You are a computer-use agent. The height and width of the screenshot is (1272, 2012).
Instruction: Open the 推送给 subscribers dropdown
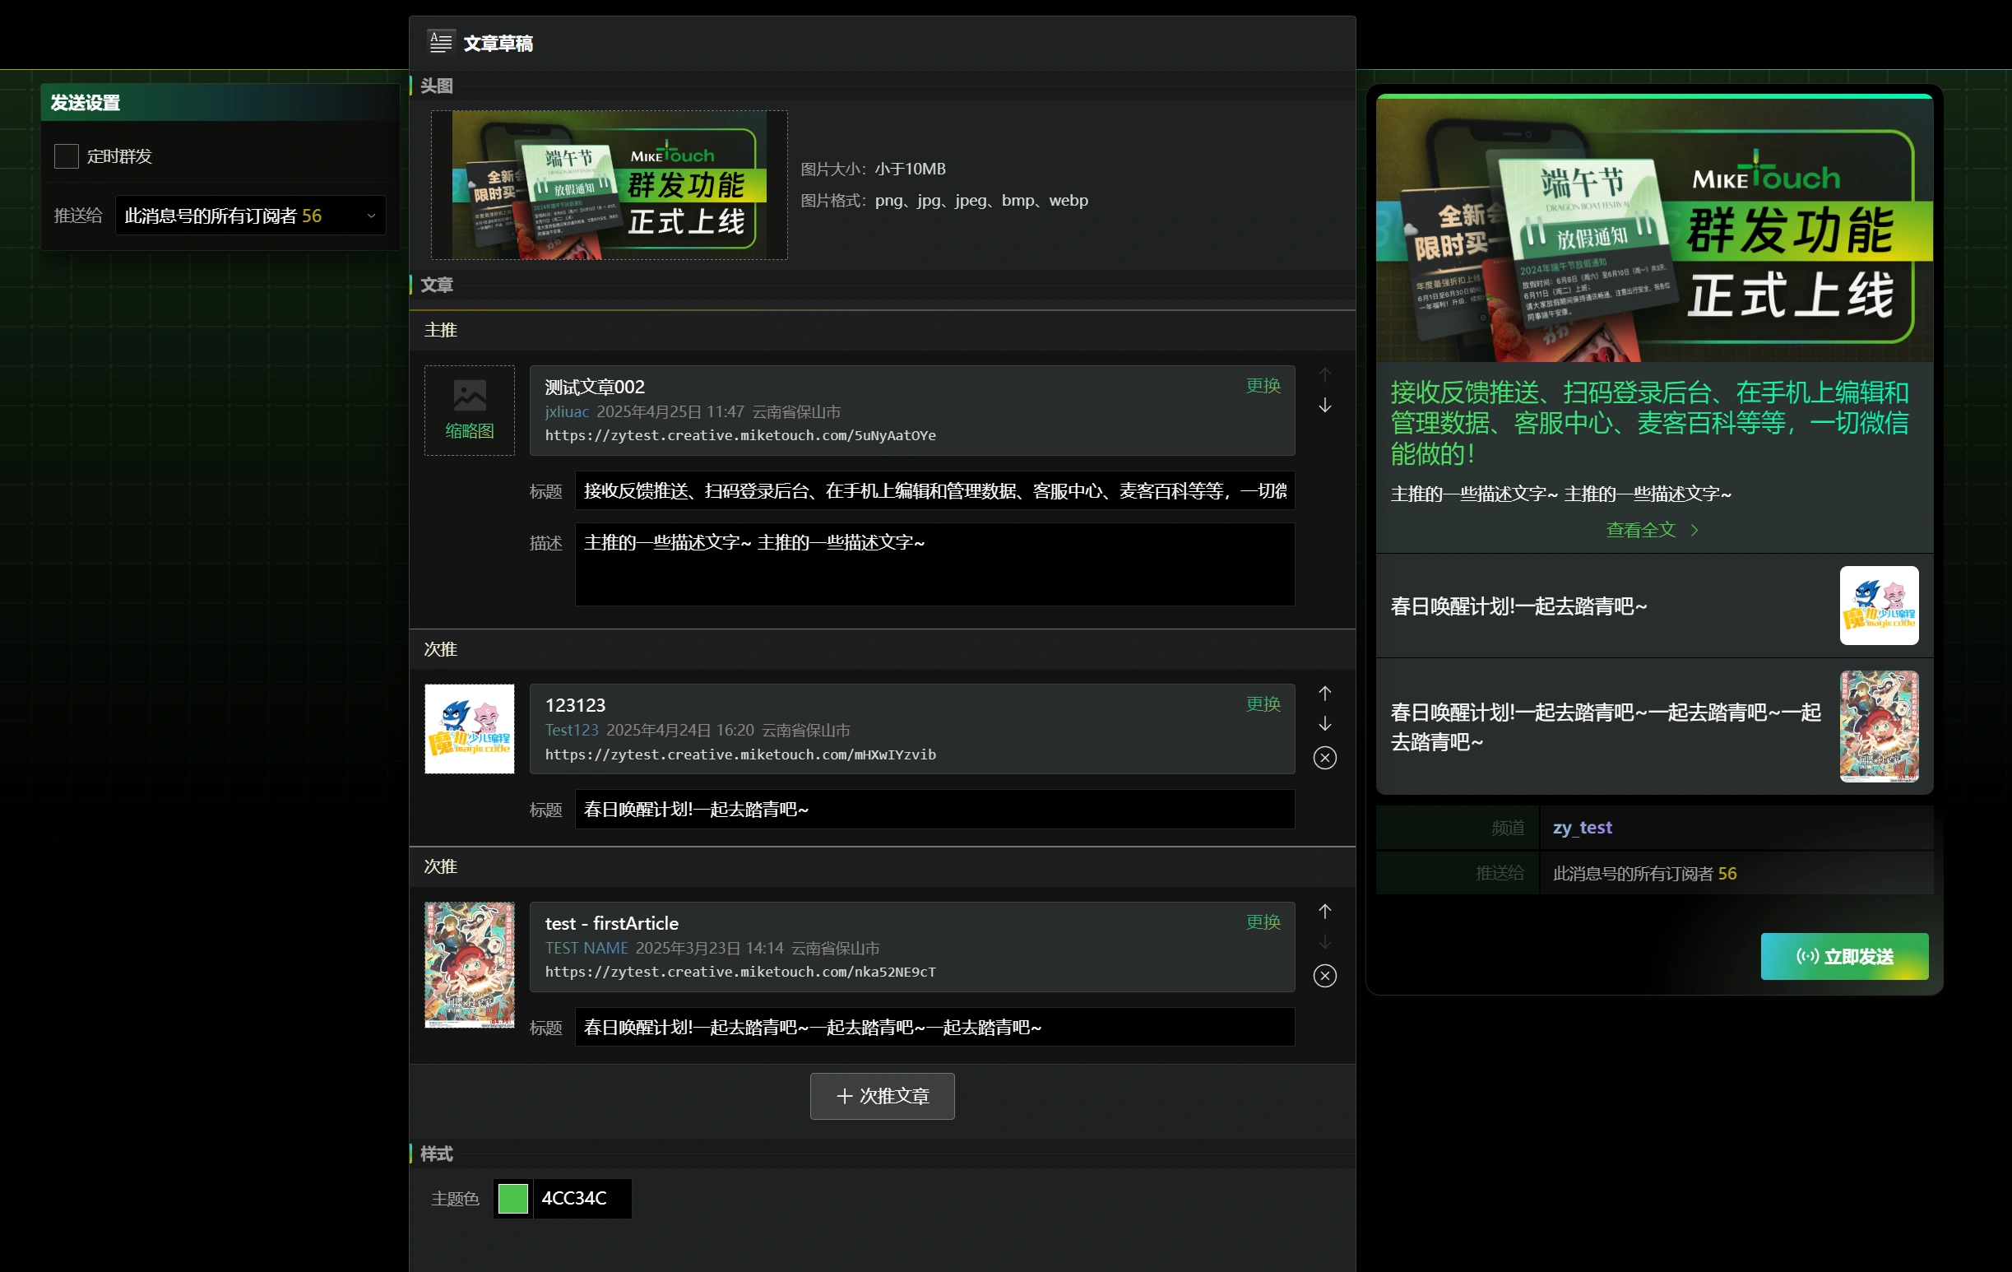pyautogui.click(x=250, y=216)
